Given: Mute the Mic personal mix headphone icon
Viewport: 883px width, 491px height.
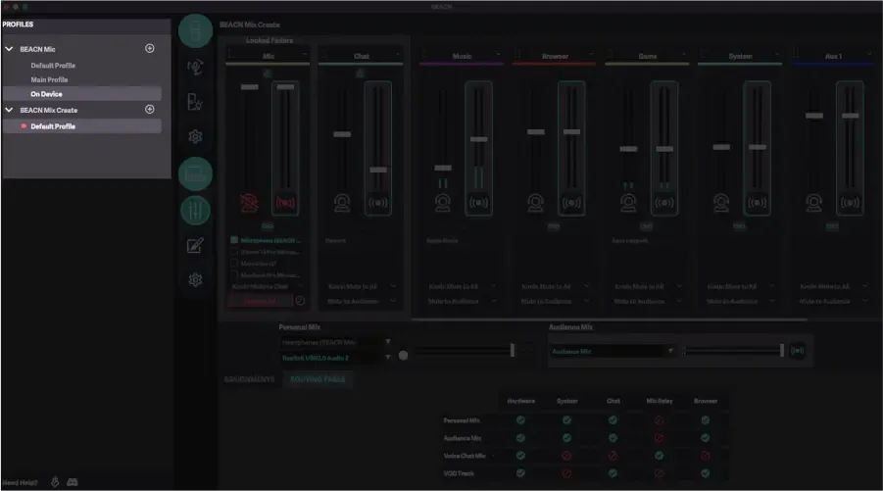Looking at the screenshot, I should 249,203.
